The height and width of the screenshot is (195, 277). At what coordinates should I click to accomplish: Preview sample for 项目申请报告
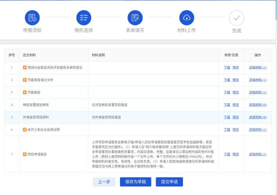(x=235, y=154)
